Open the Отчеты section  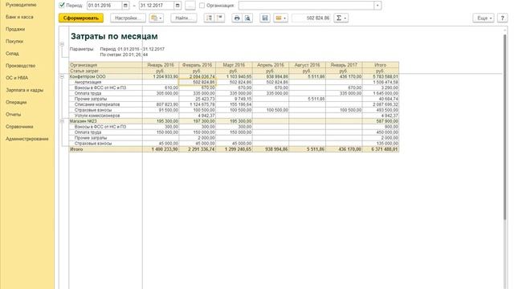13,114
